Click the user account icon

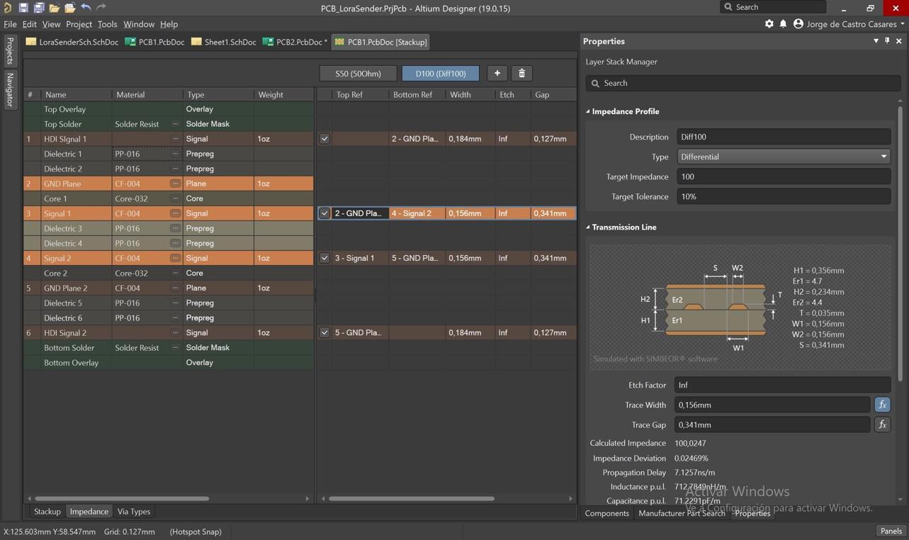(798, 24)
